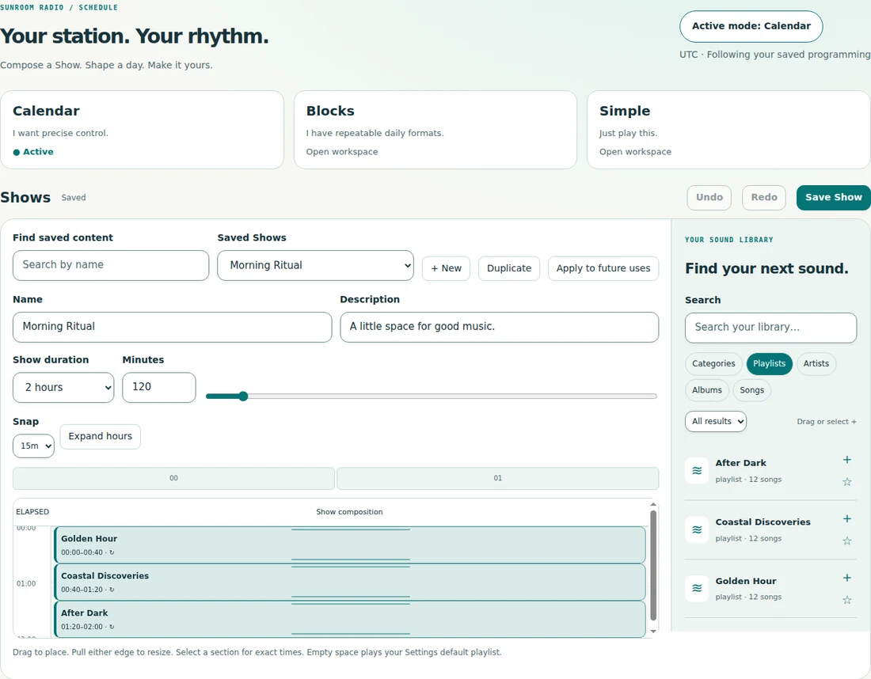Viewport: 871px width, 679px height.
Task: Click After Dark in the library list
Action: tap(740, 463)
